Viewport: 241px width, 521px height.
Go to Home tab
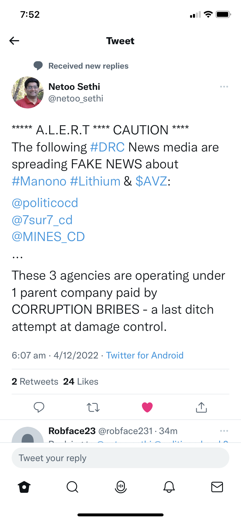(x=24, y=487)
